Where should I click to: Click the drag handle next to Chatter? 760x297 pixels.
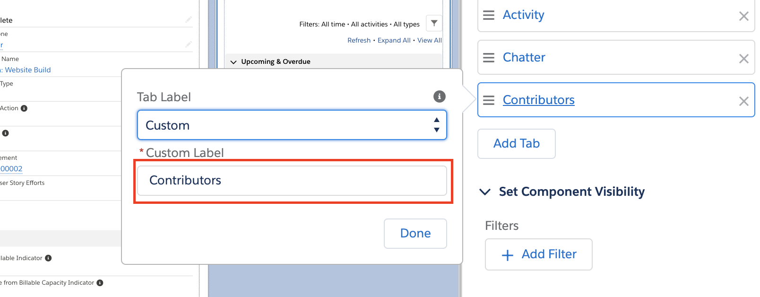(488, 57)
